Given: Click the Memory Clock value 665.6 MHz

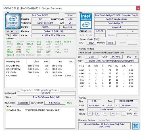Looking at the screenshot, I should (x=94, y=105).
